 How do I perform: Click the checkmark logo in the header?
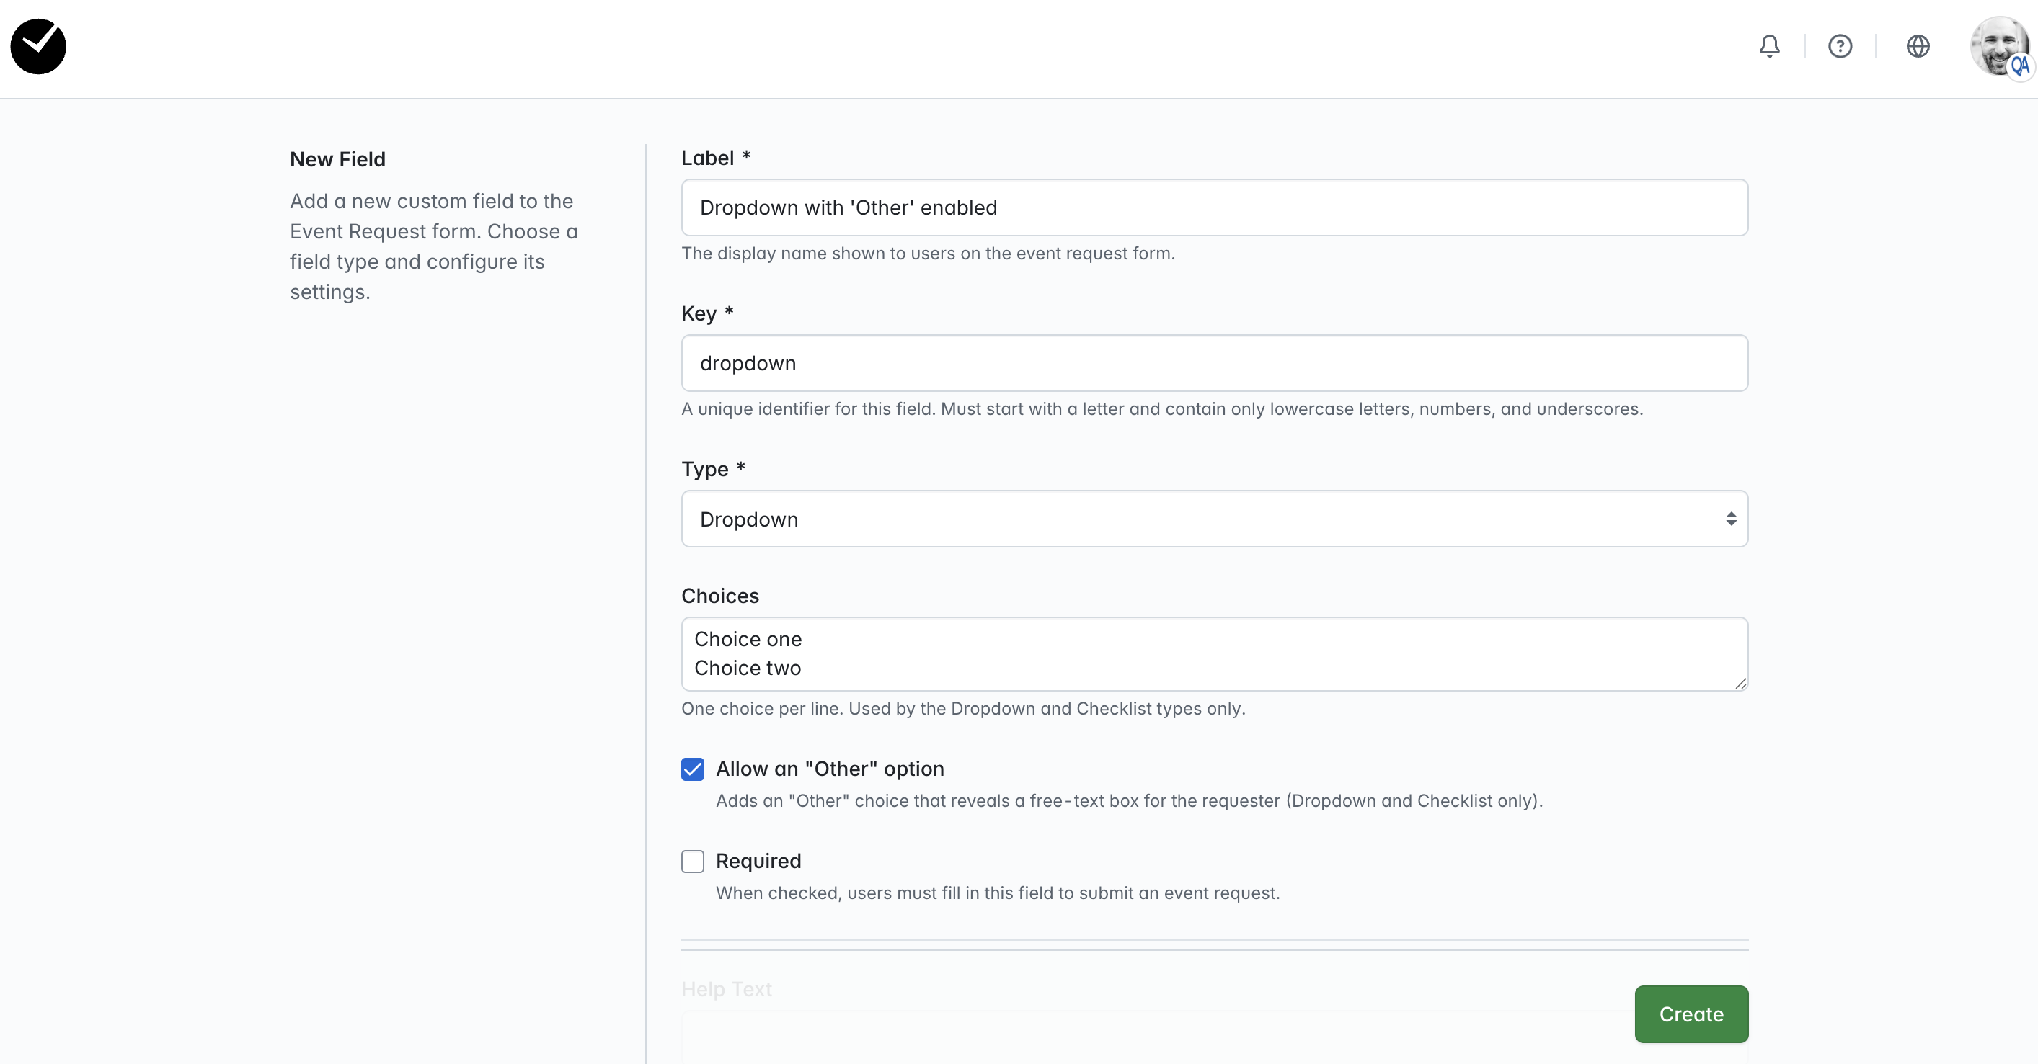click(38, 47)
